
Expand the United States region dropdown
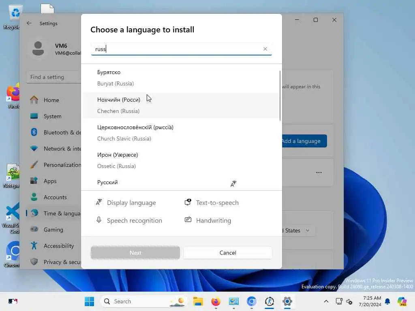[298, 230]
